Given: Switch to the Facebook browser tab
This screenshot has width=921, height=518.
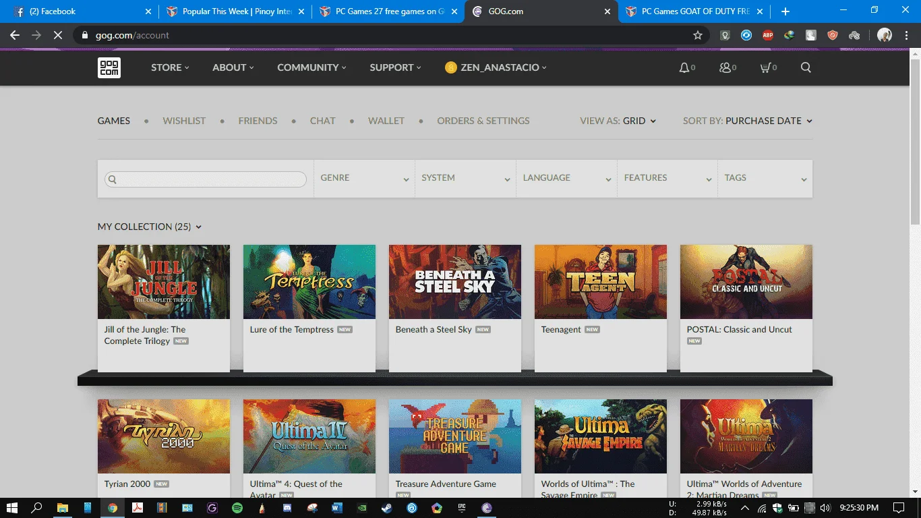Looking at the screenshot, I should tap(81, 11).
